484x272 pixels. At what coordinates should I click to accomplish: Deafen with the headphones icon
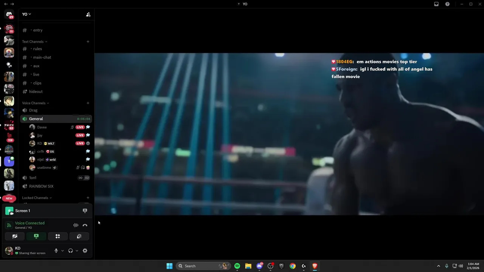(x=70, y=250)
